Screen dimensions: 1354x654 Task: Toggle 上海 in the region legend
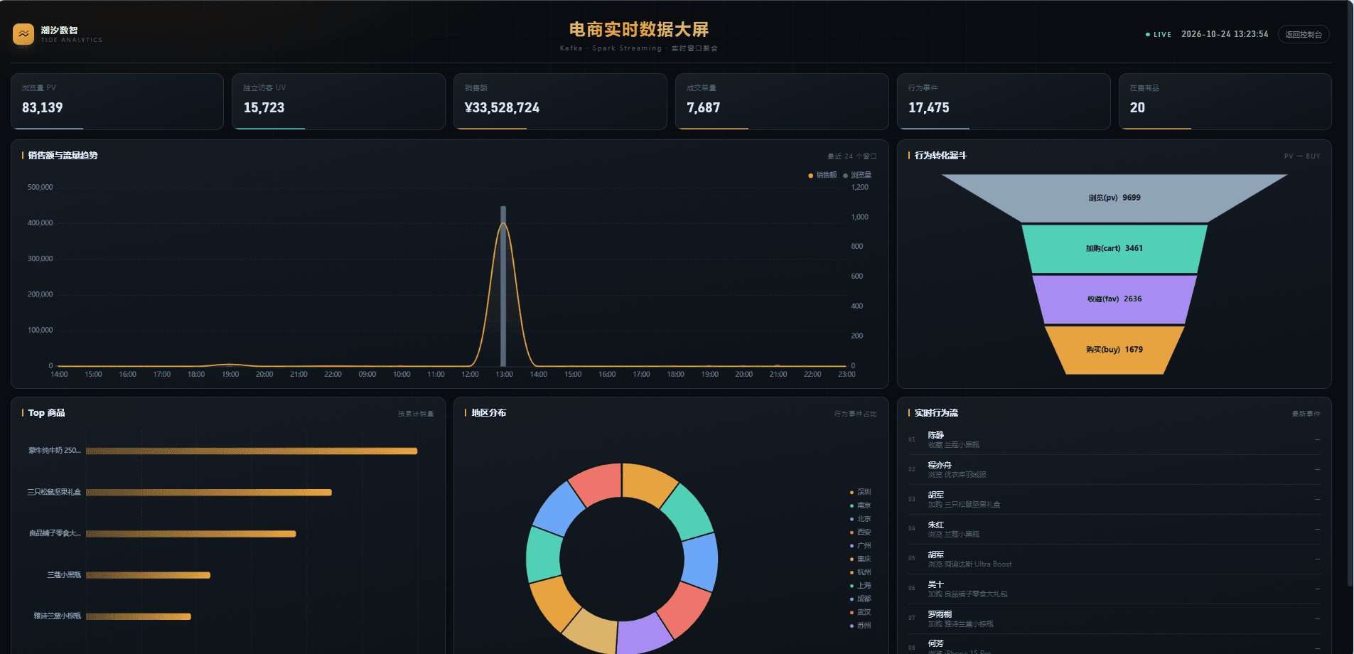[x=860, y=586]
